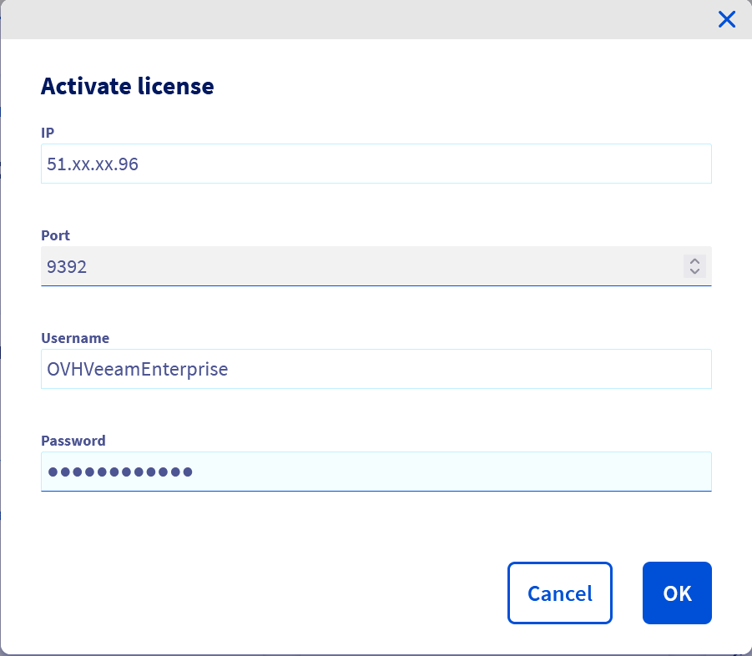Decrement the Port value using the down arrow
Screen dimensions: 752x656
point(694,272)
